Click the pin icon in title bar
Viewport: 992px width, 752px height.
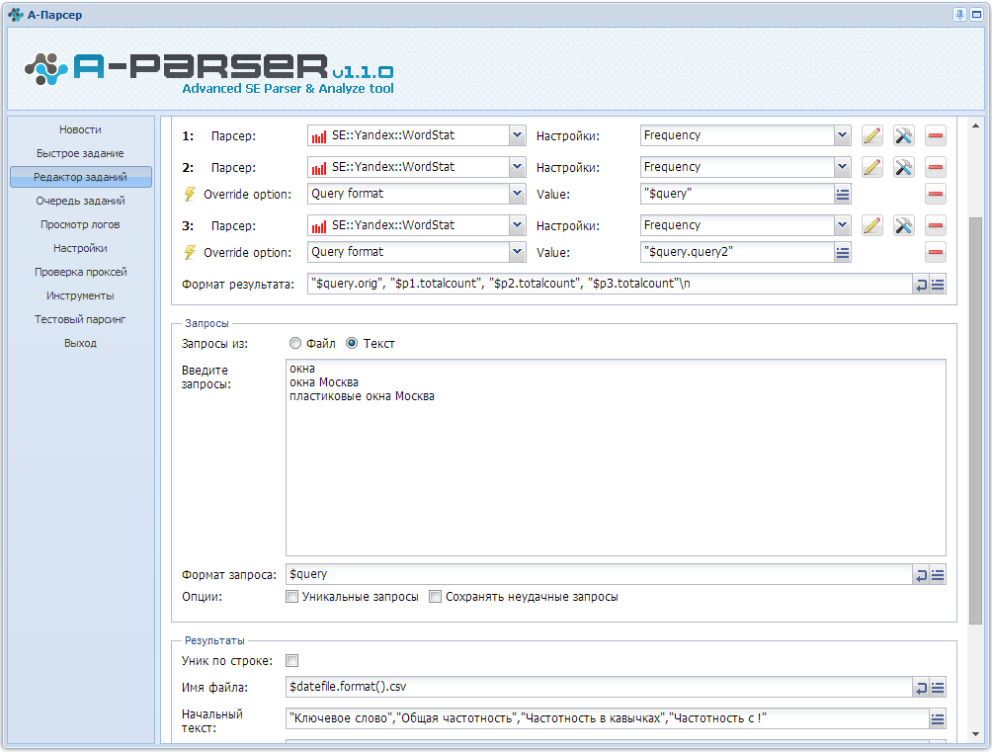pos(959,15)
